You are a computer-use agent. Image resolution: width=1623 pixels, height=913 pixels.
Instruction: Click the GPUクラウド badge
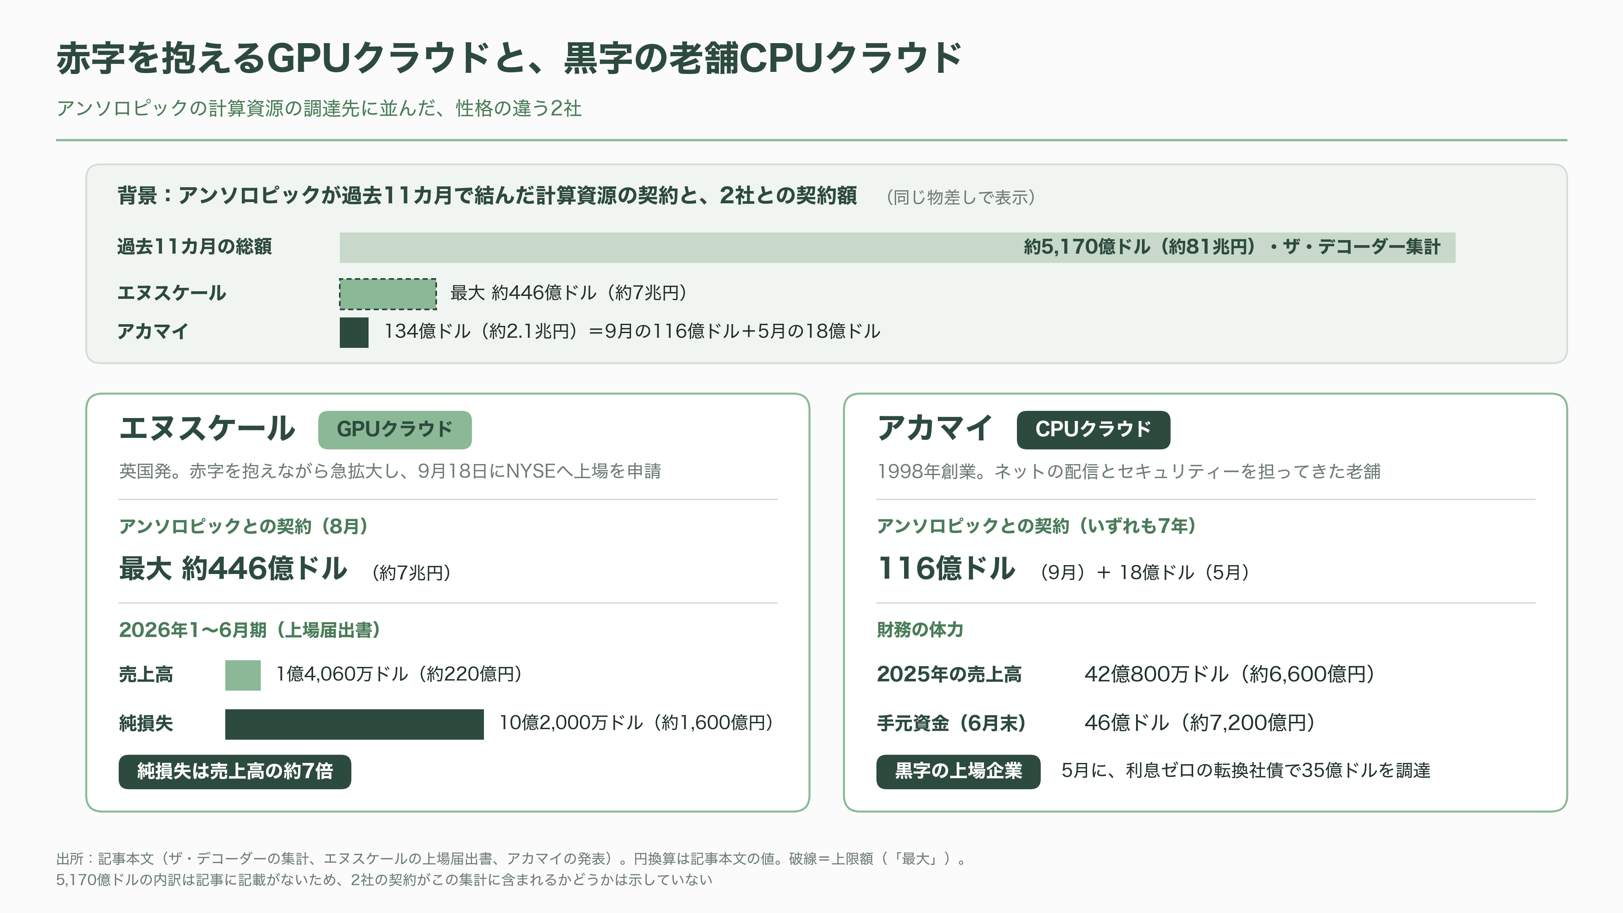coord(395,430)
